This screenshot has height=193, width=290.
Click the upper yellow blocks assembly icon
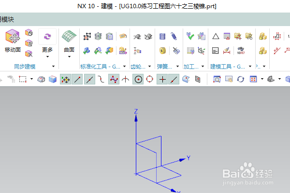[x=263, y=36]
